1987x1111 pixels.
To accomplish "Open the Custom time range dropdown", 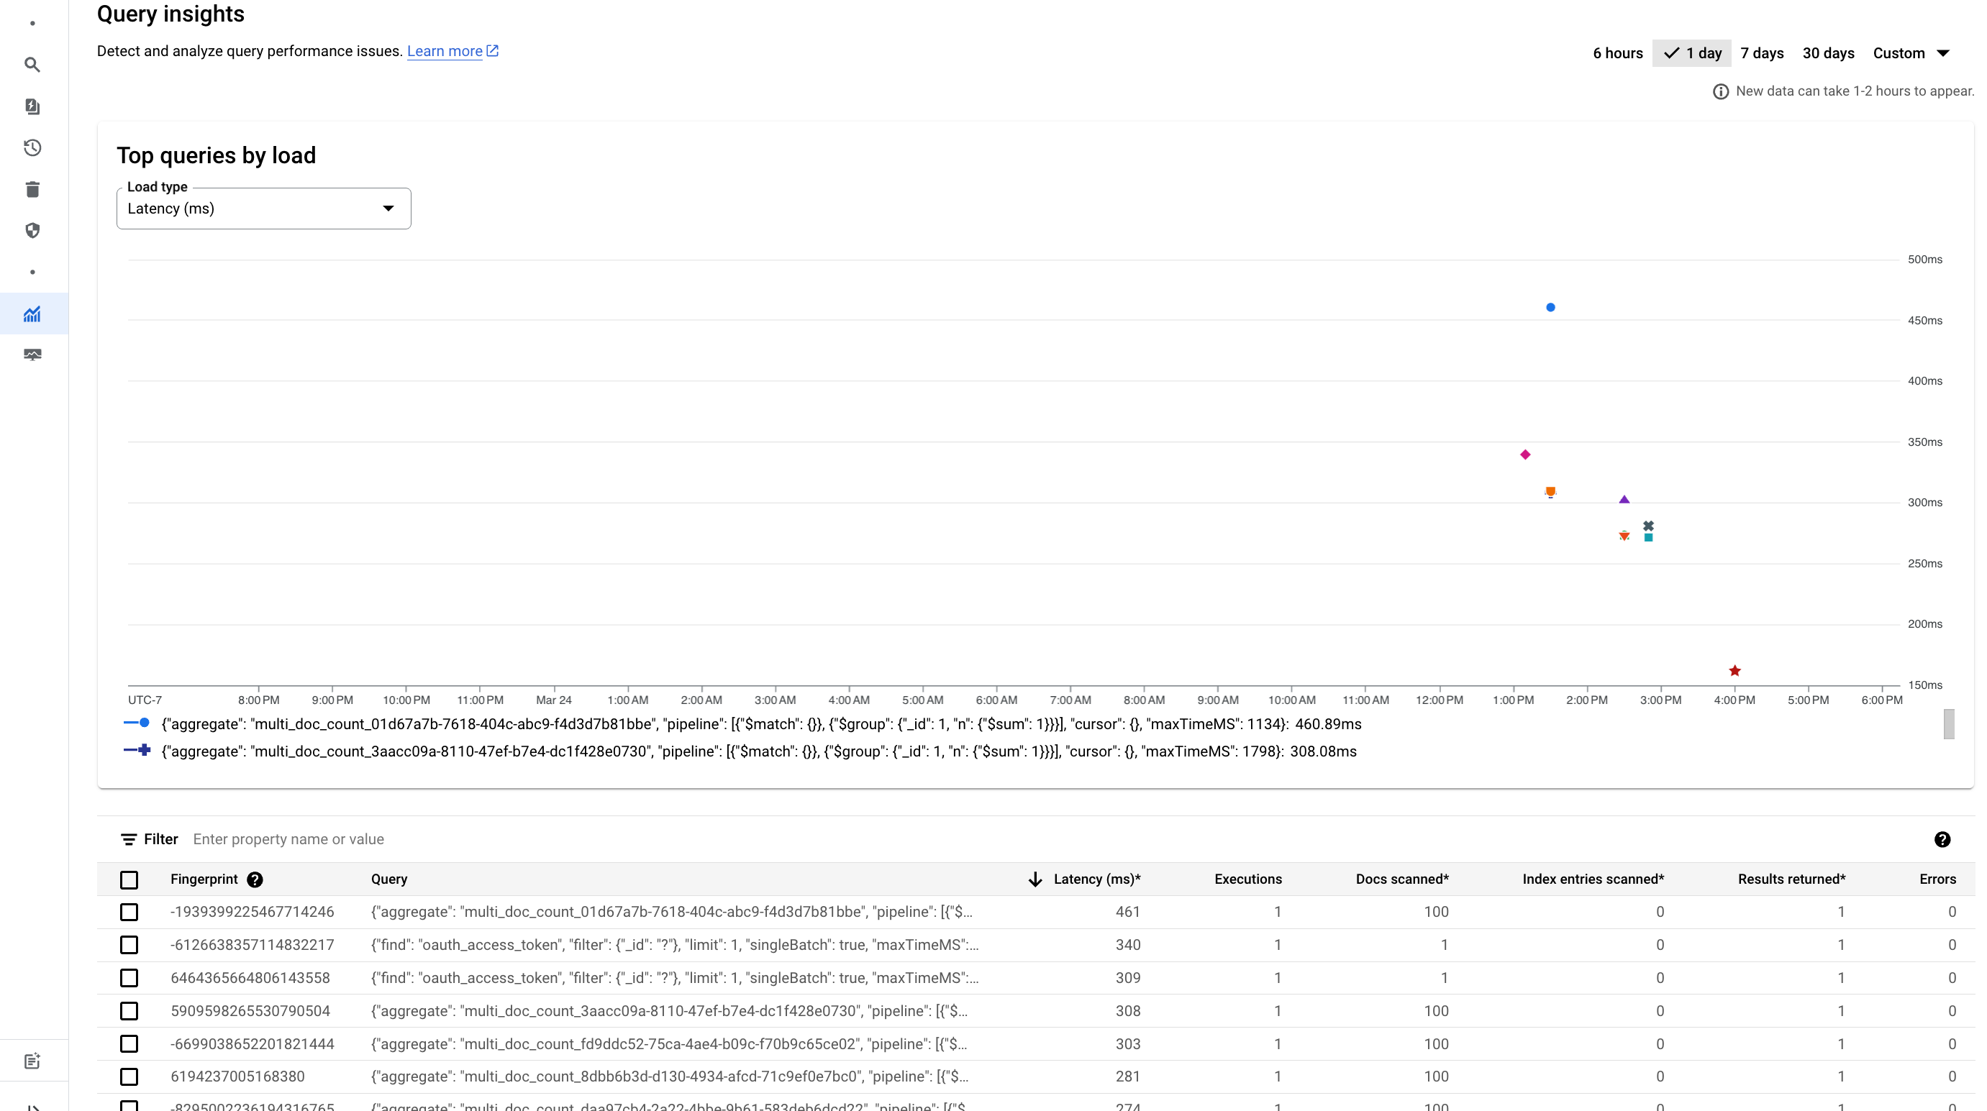I will point(1913,52).
